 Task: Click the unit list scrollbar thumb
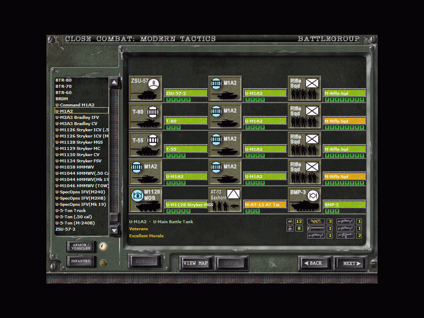click(114, 217)
